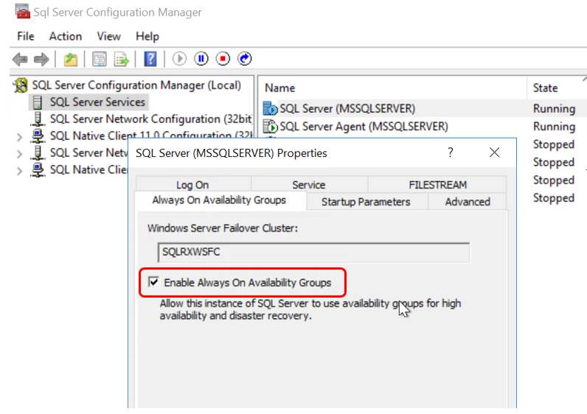This screenshot has width=587, height=414.
Task: Select SQL Server Configuration Manager (Local) root
Action: (x=136, y=85)
